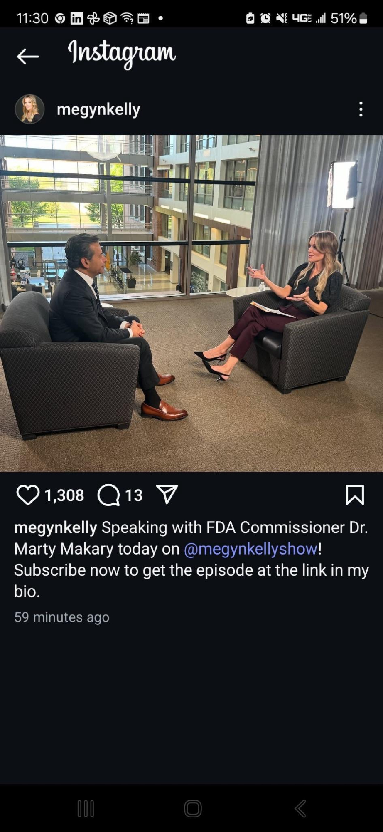This screenshot has height=832, width=383.
Task: Tap the megynkelly username in the header
Action: pos(98,109)
